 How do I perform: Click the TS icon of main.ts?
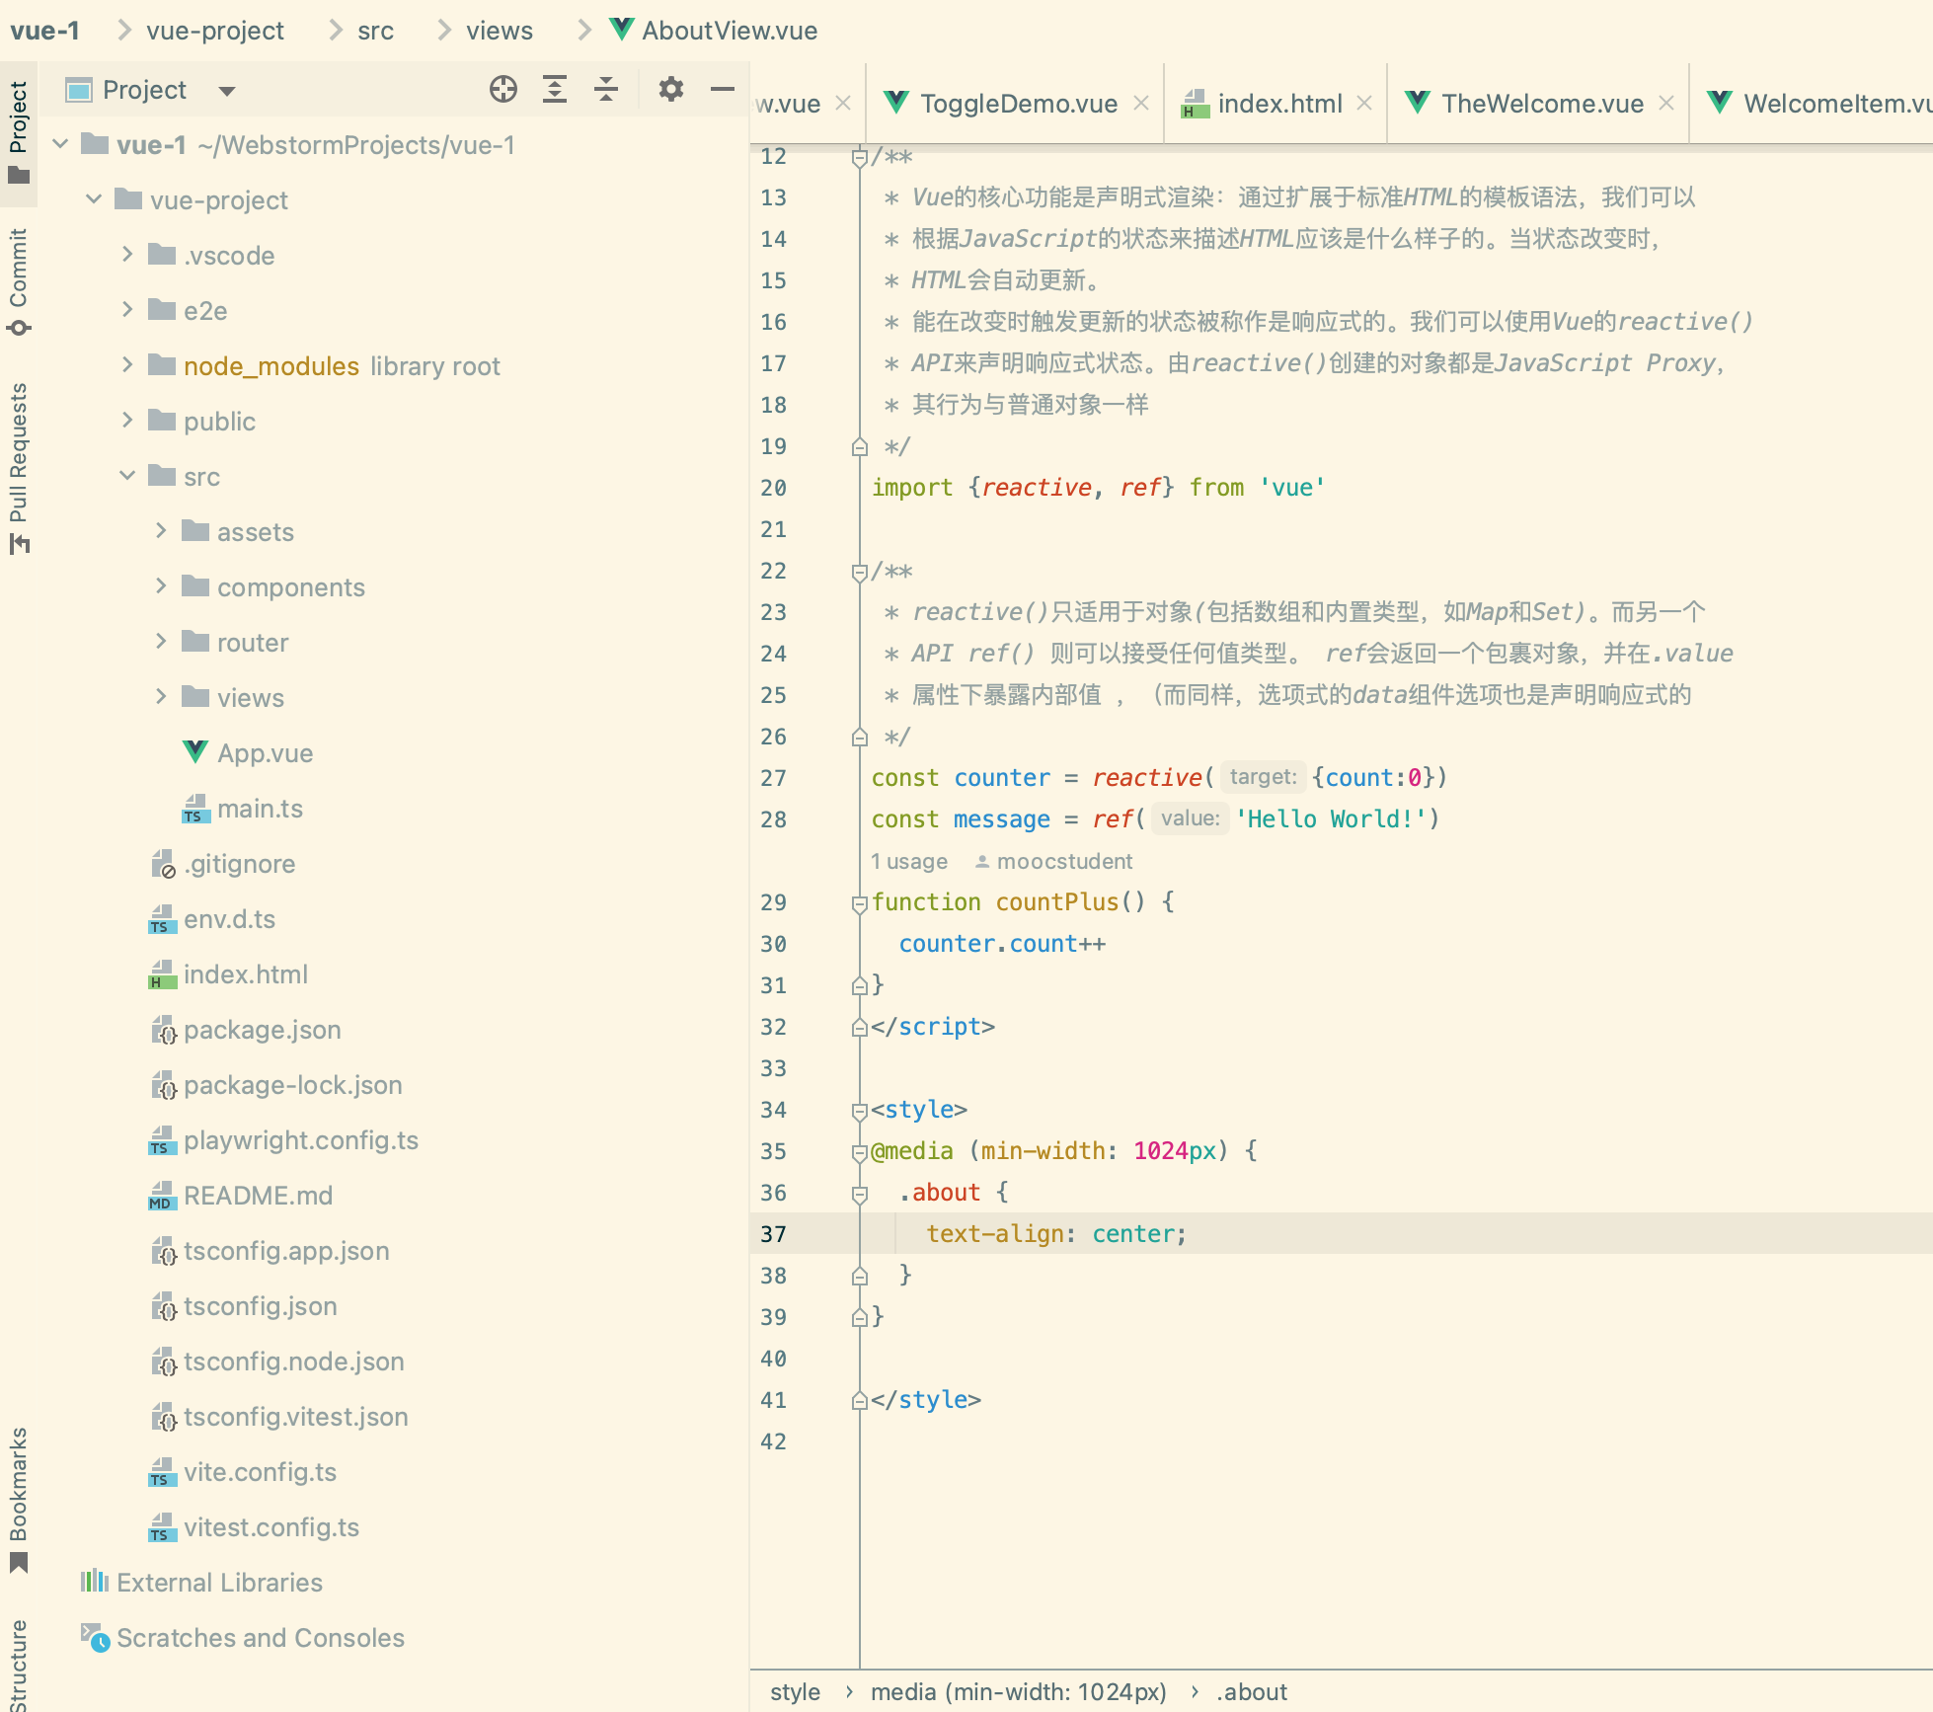click(x=195, y=809)
